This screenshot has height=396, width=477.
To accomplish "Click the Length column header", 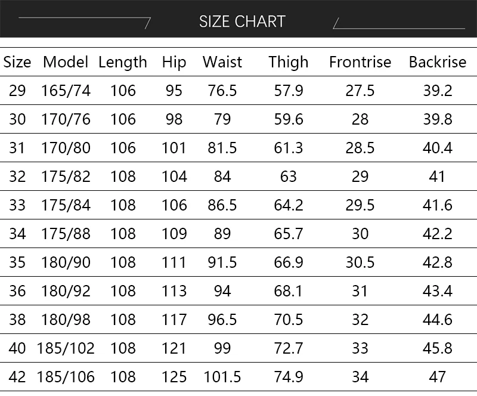I will point(123,62).
